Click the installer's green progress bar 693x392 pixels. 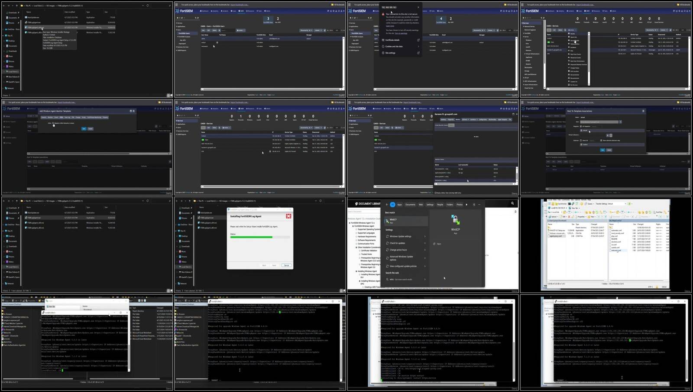(x=251, y=237)
